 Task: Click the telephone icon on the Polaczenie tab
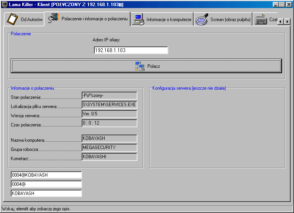(x=53, y=19)
